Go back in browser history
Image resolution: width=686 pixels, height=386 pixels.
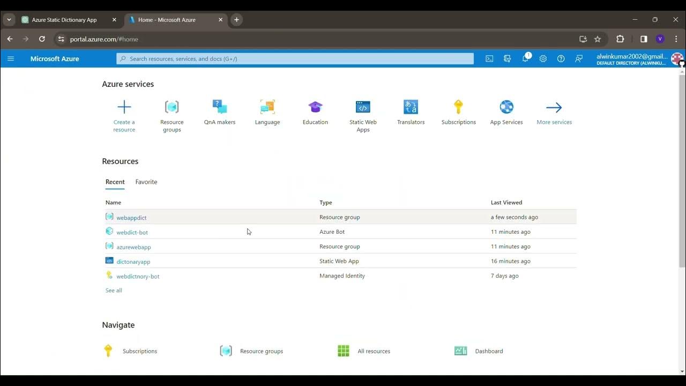click(10, 39)
